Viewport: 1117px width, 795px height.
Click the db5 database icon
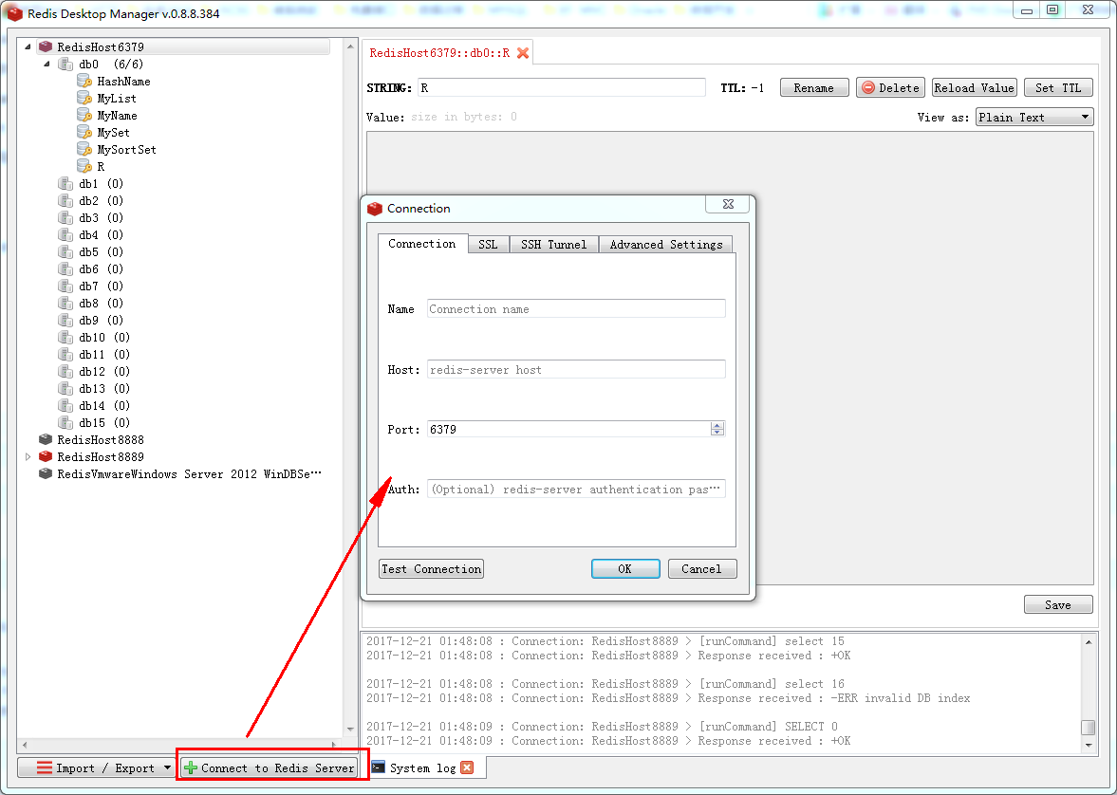[x=65, y=252]
